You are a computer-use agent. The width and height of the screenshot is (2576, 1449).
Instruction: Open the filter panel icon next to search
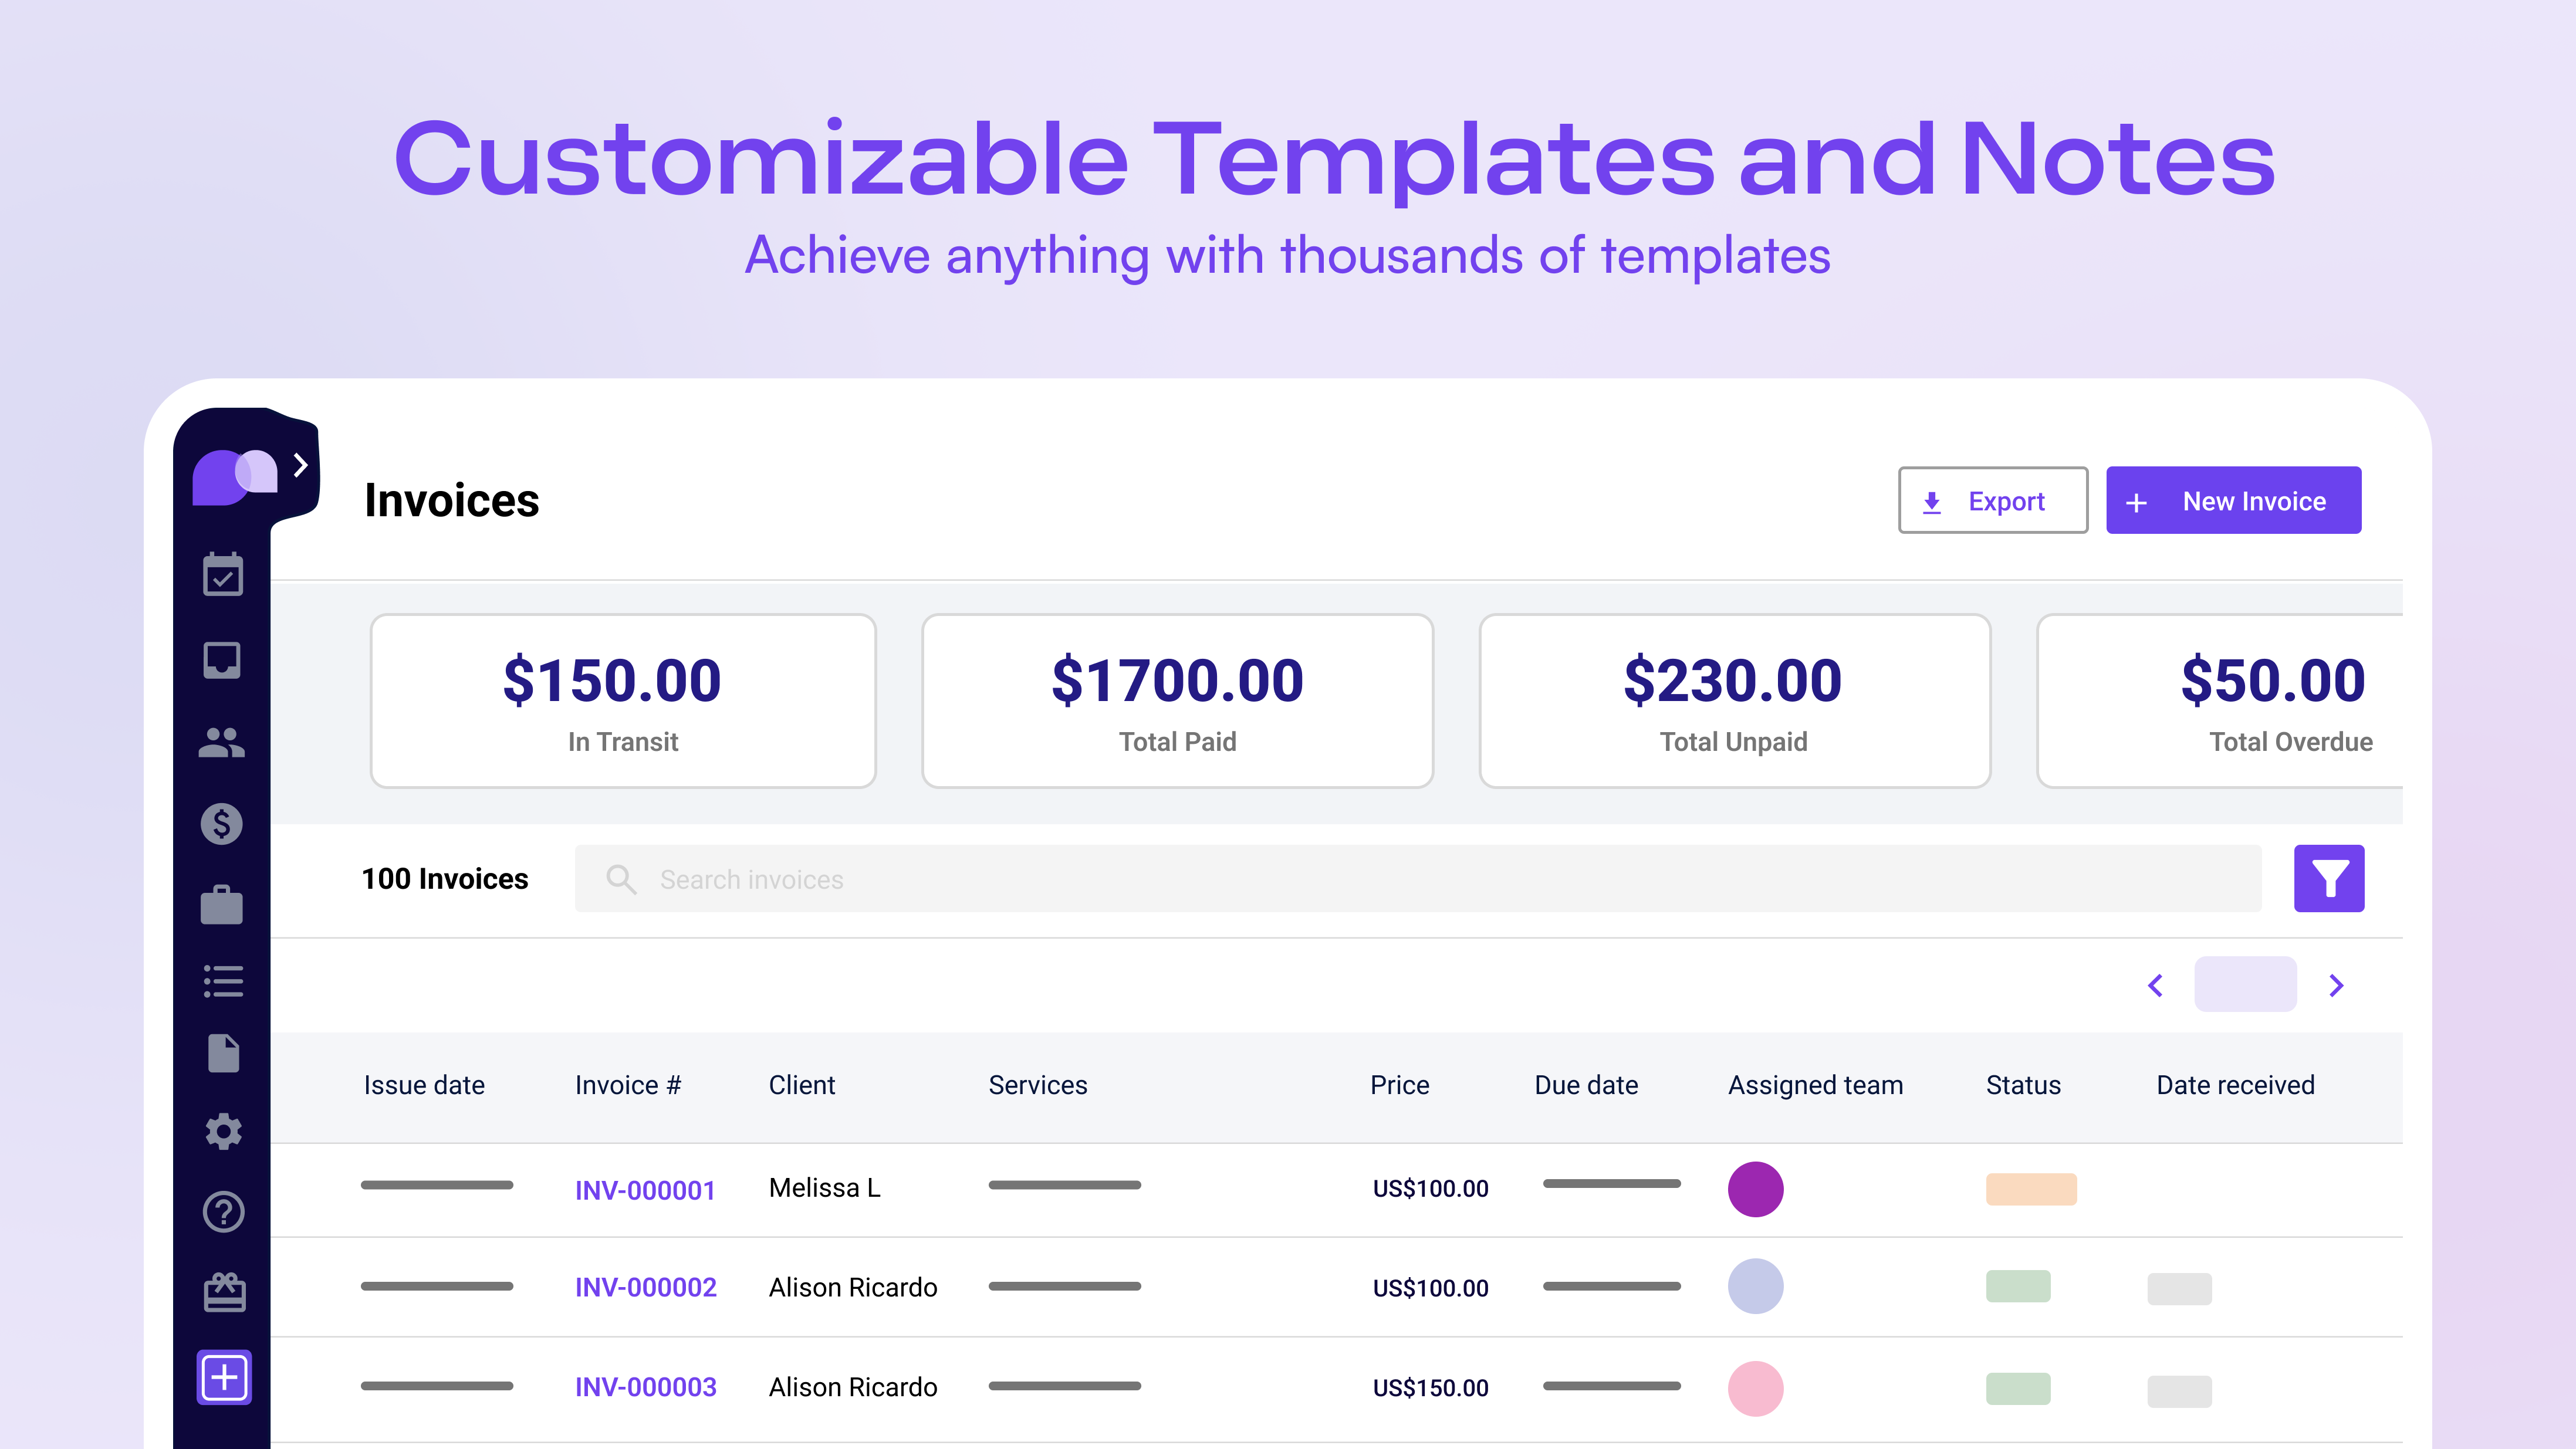coord(2330,878)
